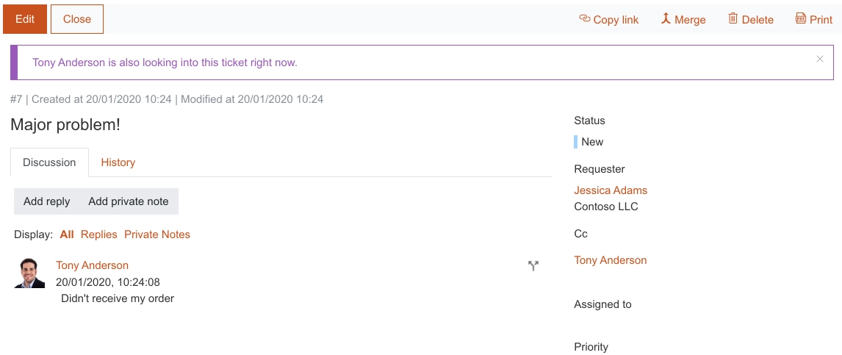Filter display to Private Notes
This screenshot has height=355, width=842.
pyautogui.click(x=156, y=234)
